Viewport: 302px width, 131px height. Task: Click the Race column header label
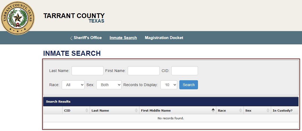pos(222,111)
